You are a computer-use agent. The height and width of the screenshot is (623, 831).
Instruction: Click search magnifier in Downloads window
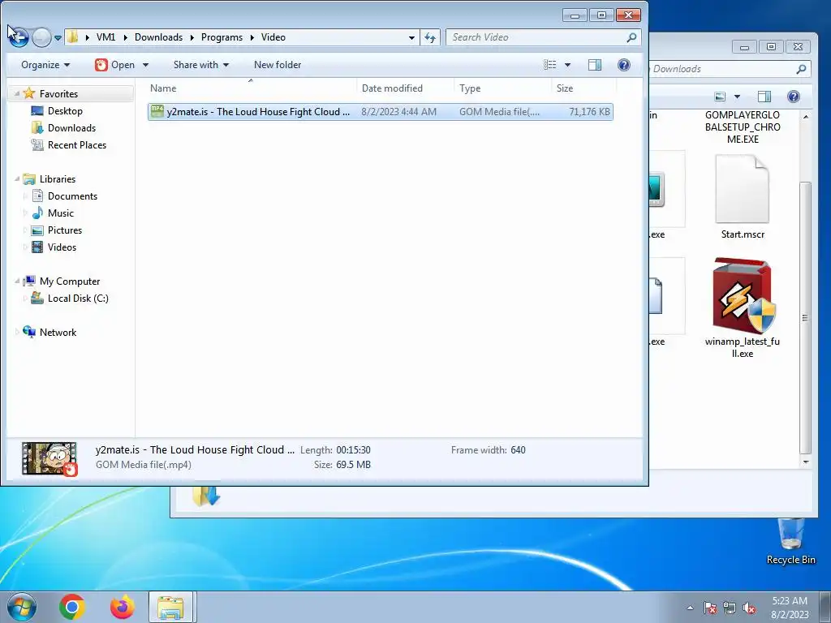tap(801, 69)
